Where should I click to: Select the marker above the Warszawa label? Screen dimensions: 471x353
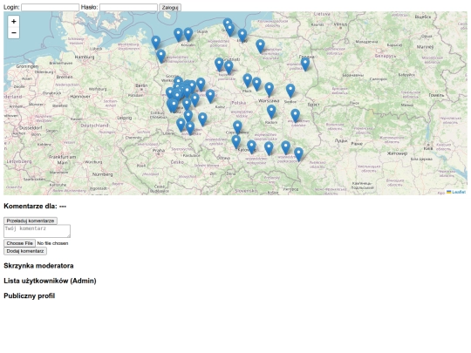tap(270, 90)
